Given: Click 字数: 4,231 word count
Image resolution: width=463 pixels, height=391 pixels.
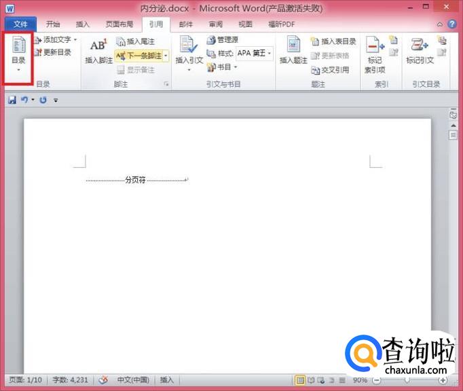Looking at the screenshot, I should (x=71, y=379).
